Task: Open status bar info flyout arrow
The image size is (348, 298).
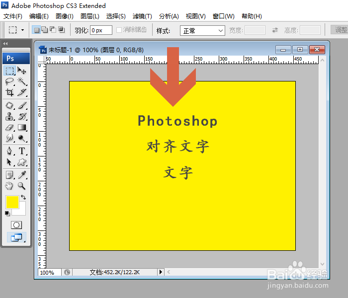Action: pyautogui.click(x=161, y=272)
